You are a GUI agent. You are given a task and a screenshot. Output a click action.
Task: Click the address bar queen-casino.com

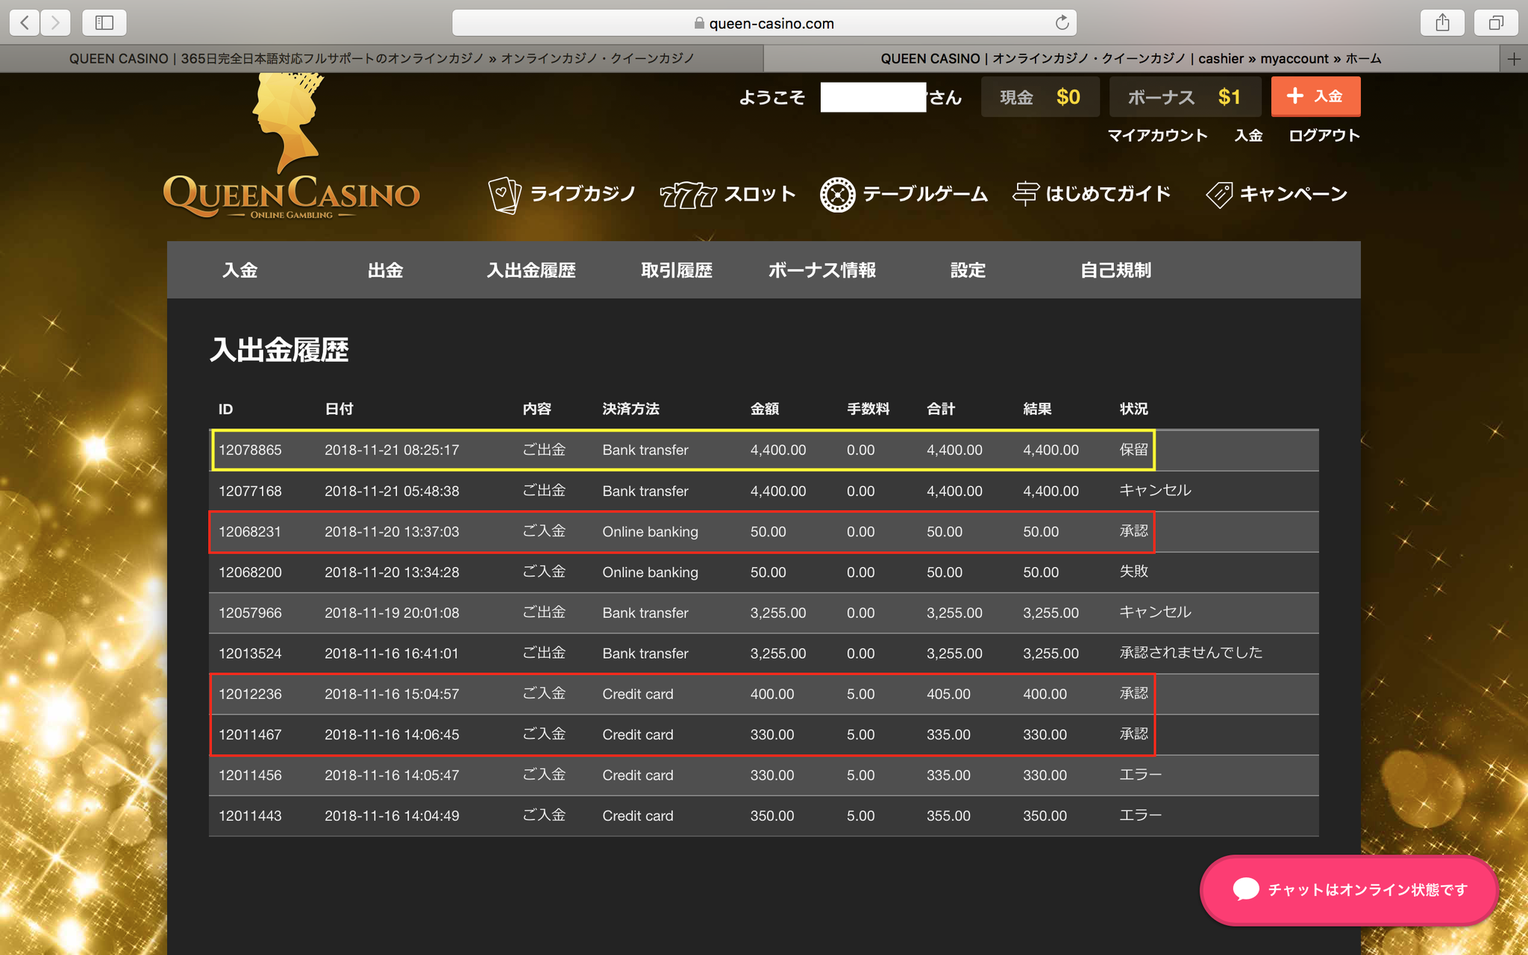point(764,23)
